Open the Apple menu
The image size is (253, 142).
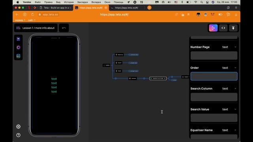coord(17,2)
